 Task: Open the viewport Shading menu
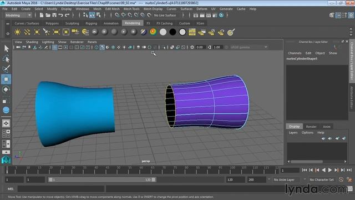[32, 42]
